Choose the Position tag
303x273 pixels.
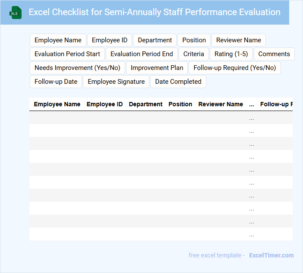[x=194, y=40]
